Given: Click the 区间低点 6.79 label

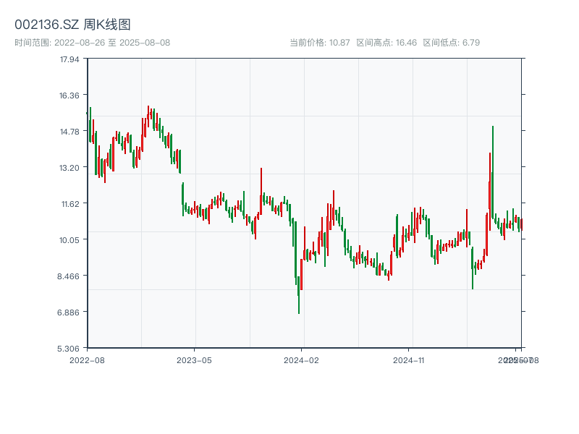Looking at the screenshot, I should (x=452, y=43).
